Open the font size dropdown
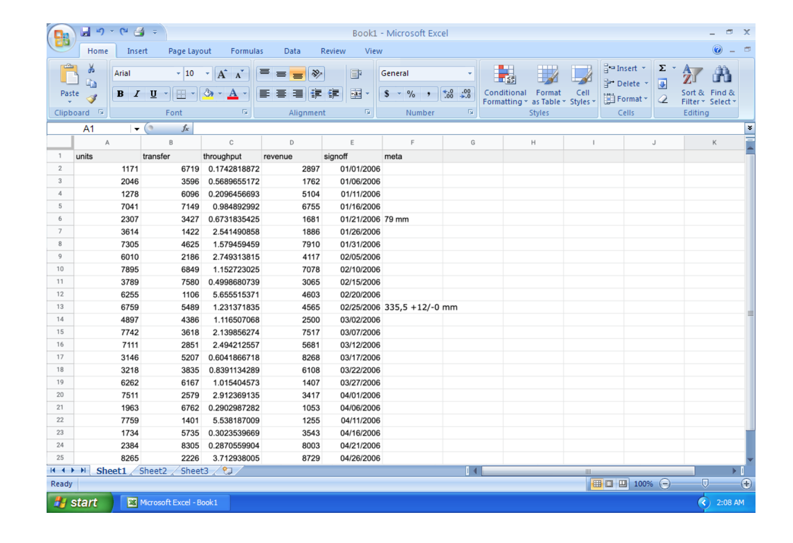Screen dimensions: 793x543 point(207,74)
